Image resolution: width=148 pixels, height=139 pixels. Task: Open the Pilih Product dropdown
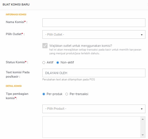(94, 109)
